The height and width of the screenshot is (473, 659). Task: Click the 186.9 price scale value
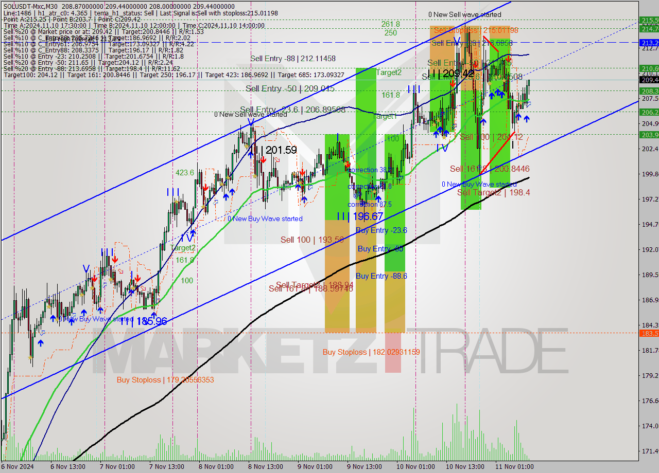(649, 300)
